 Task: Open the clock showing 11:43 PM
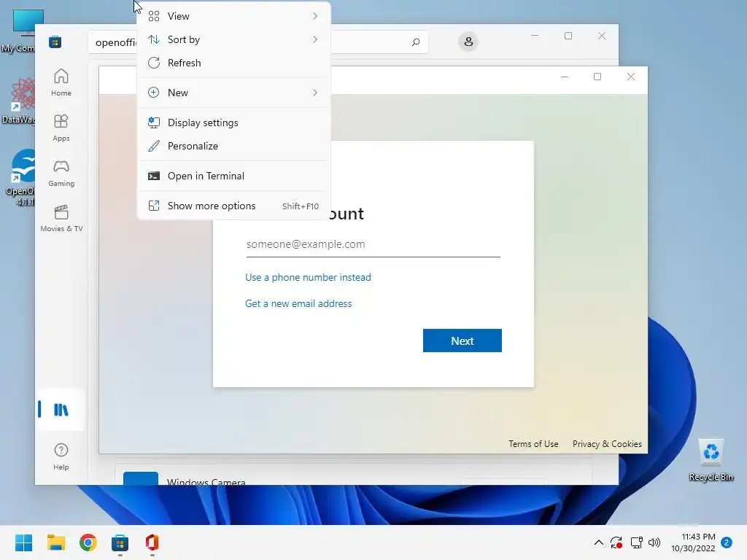[x=693, y=542]
